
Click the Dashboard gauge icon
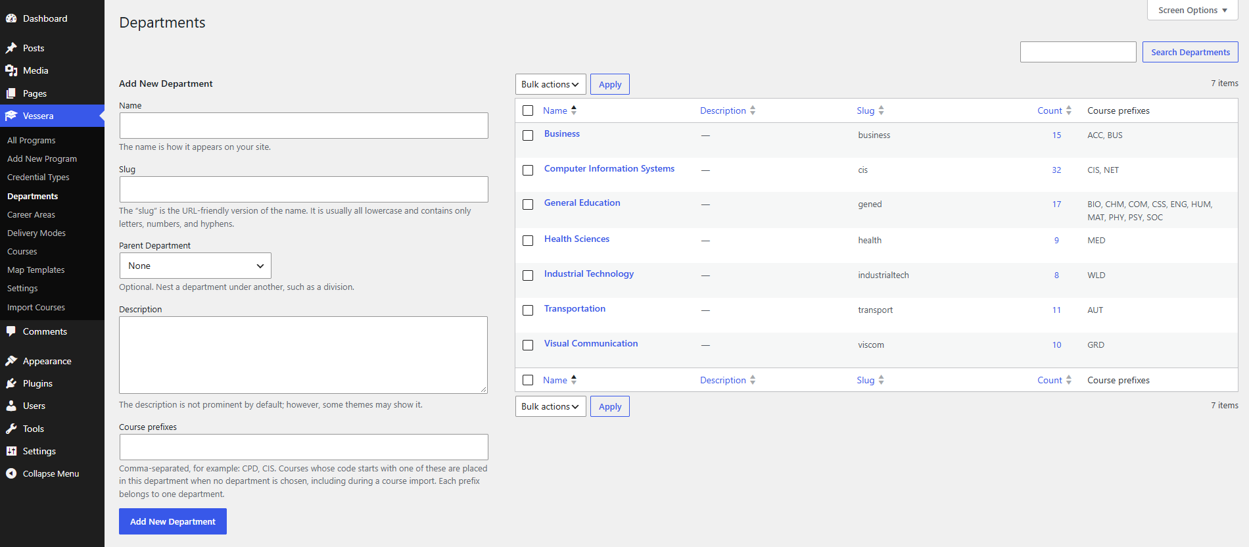click(x=11, y=18)
